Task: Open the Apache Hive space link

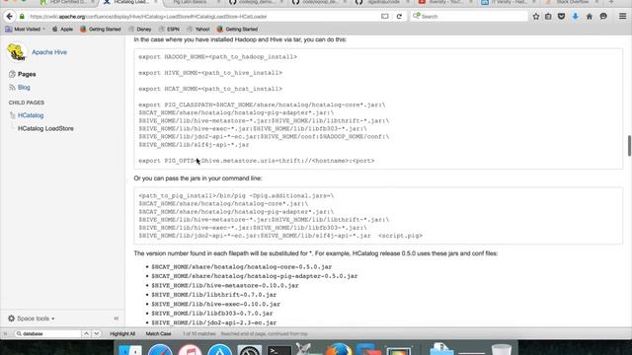Action: (x=49, y=52)
